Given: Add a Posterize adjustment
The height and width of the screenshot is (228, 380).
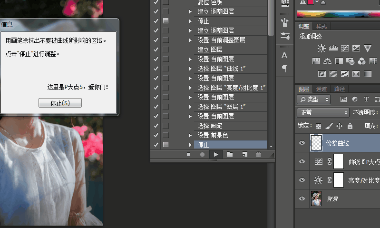Looking at the screenshot, I should [333, 74].
